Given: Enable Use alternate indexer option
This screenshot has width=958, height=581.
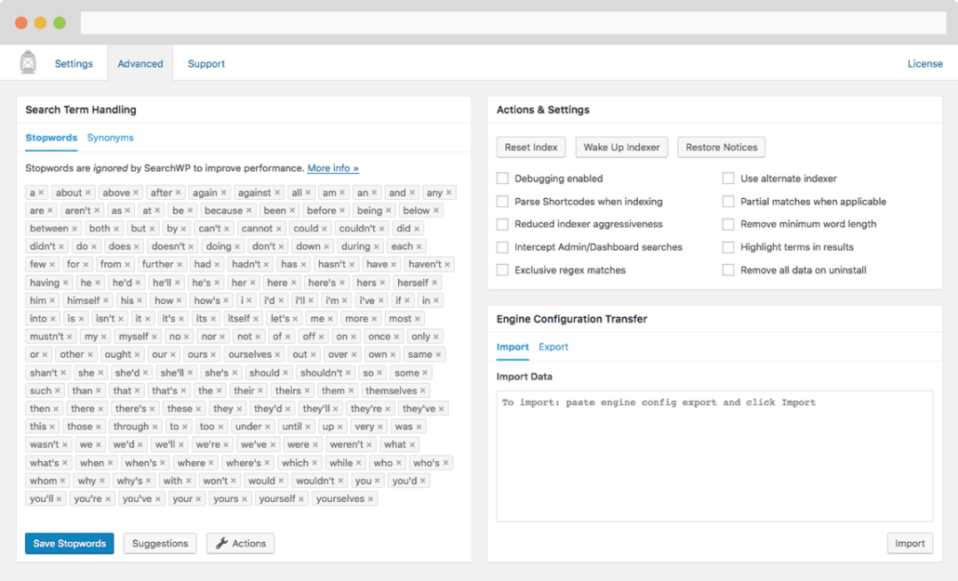Looking at the screenshot, I should [727, 178].
